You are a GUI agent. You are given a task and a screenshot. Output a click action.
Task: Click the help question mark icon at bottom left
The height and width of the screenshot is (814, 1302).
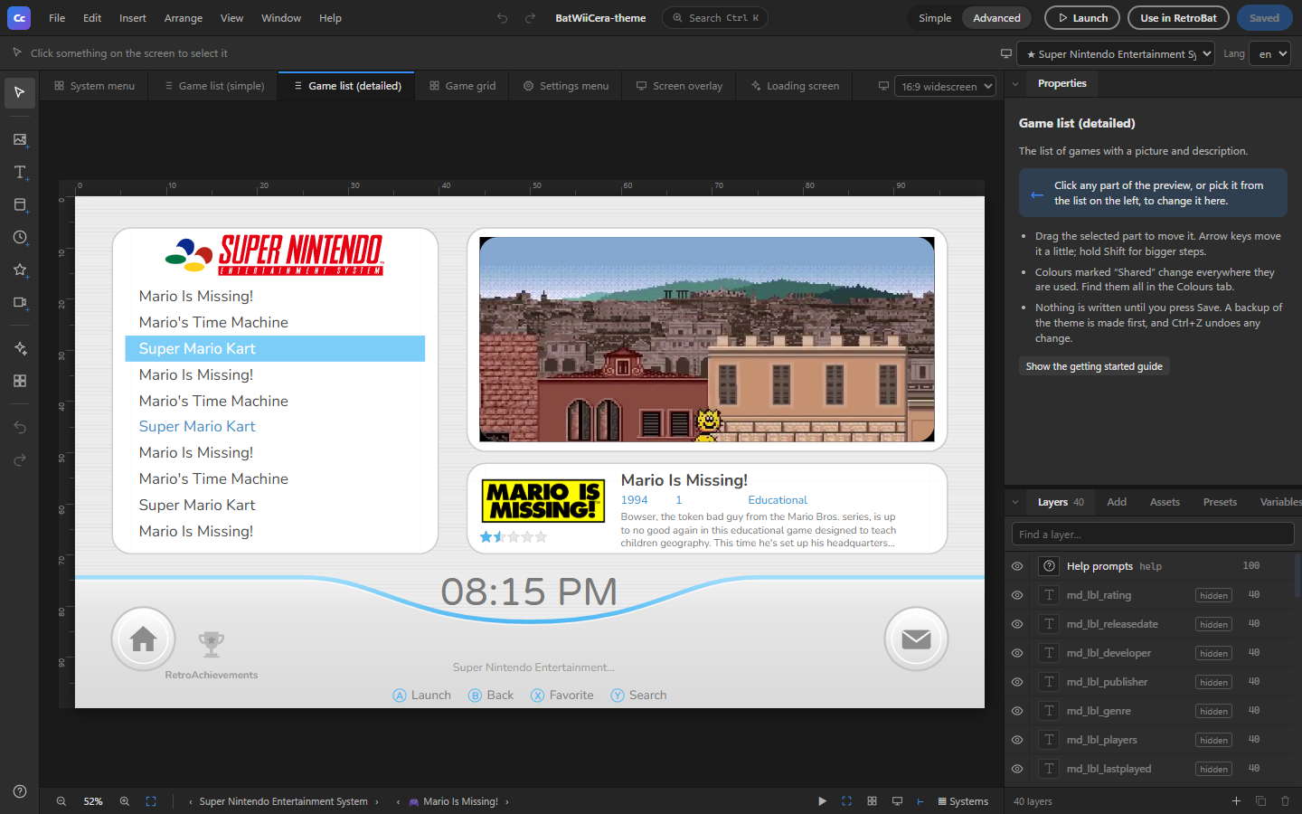(20, 791)
